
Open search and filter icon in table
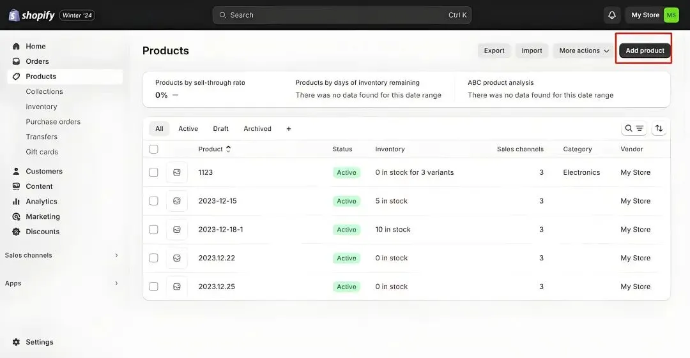[634, 128]
